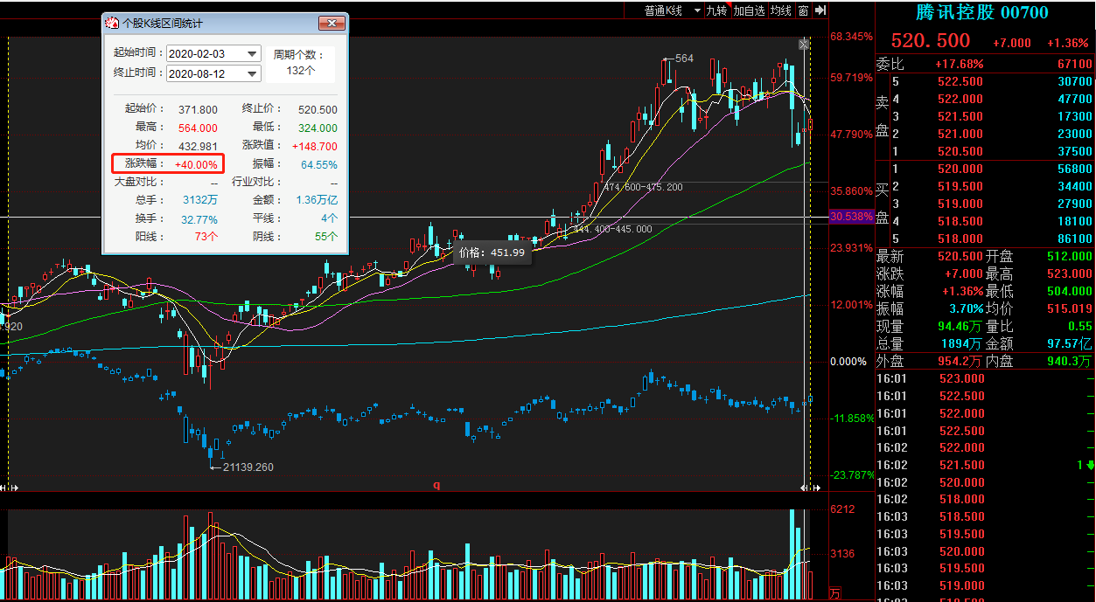Image resolution: width=1096 pixels, height=602 pixels.
Task: Select buy level 5 volume 86100
Action: [x=1075, y=239]
